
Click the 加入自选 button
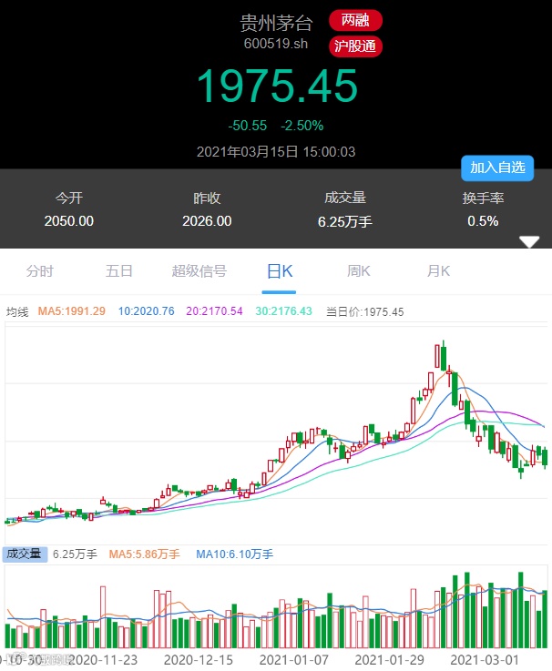tap(497, 168)
